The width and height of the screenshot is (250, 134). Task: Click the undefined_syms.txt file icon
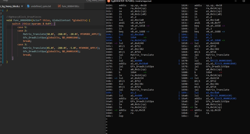click(28, 6)
